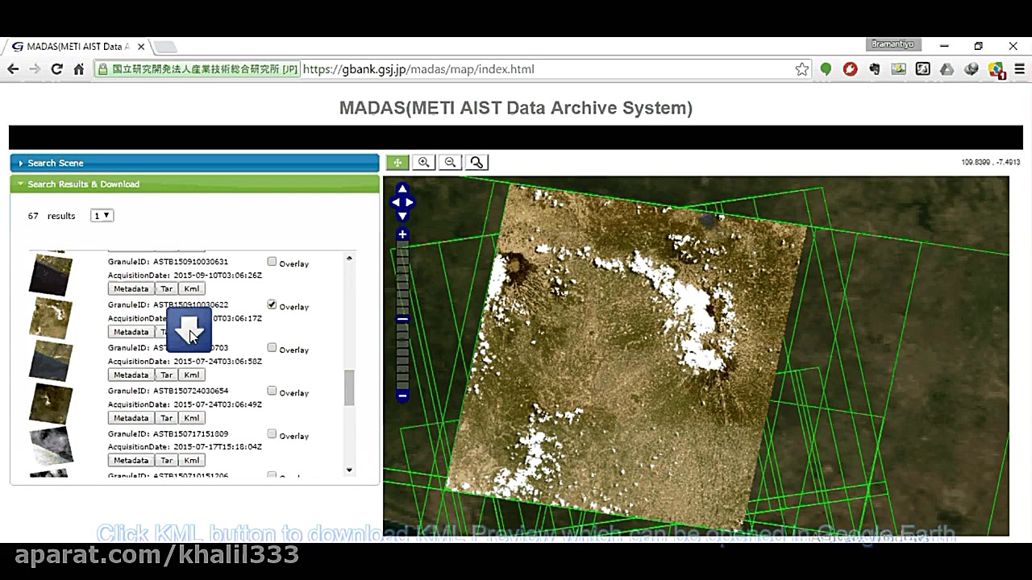This screenshot has width=1032, height=580.
Task: Click the plus on the map zoom slider
Action: click(x=402, y=234)
